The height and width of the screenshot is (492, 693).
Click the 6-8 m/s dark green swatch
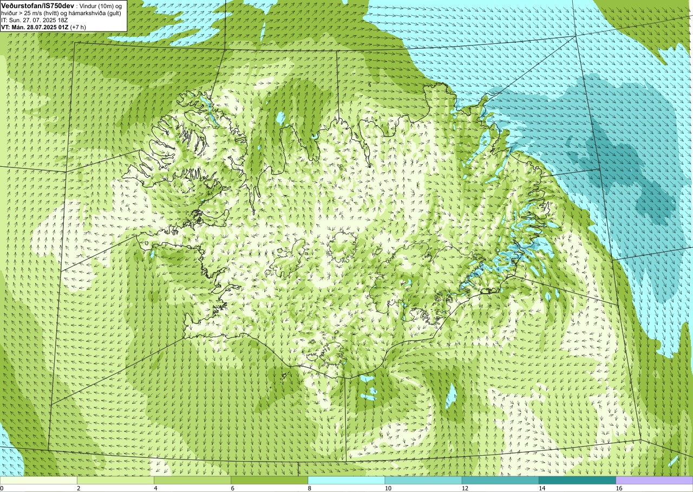point(269,480)
